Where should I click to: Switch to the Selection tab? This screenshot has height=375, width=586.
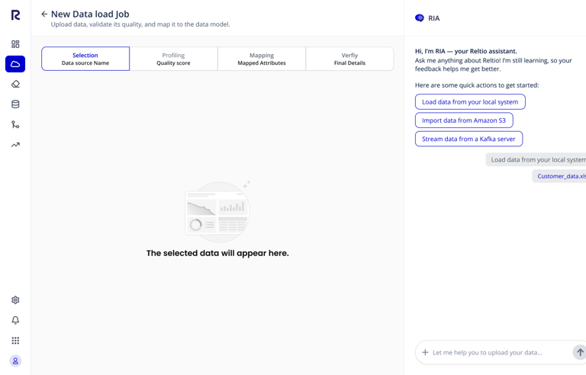click(85, 59)
